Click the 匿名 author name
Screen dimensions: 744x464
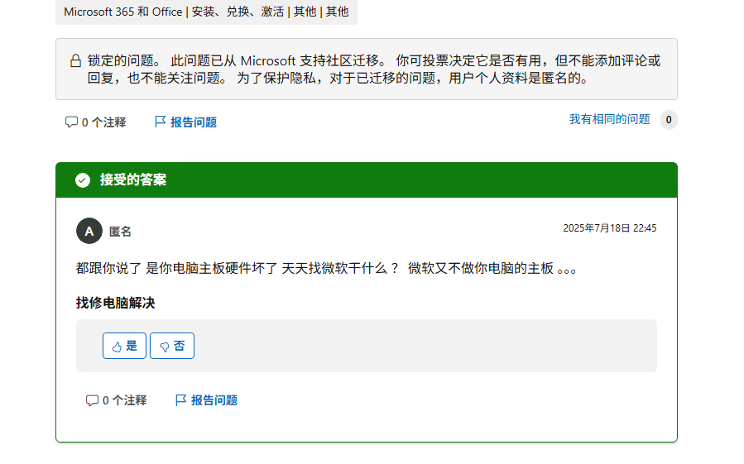tap(120, 232)
